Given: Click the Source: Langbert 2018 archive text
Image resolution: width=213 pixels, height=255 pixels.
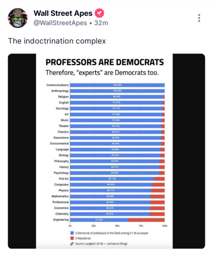Looking at the screenshot, I should click(x=101, y=244).
